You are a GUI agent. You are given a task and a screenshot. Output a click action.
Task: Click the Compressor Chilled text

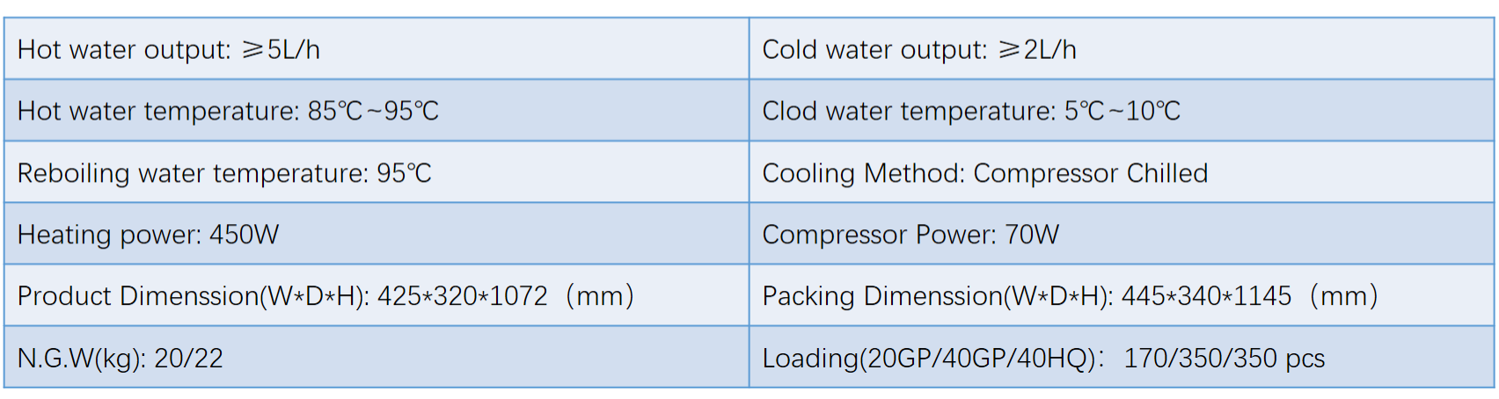1091,173
